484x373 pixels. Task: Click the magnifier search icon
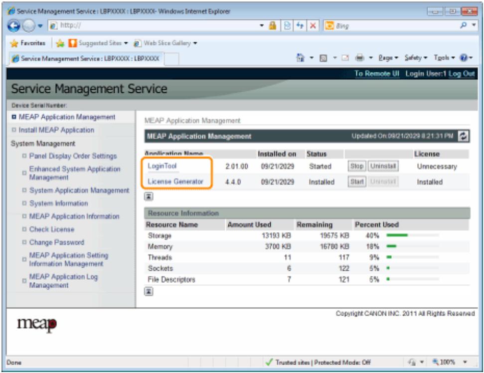464,25
